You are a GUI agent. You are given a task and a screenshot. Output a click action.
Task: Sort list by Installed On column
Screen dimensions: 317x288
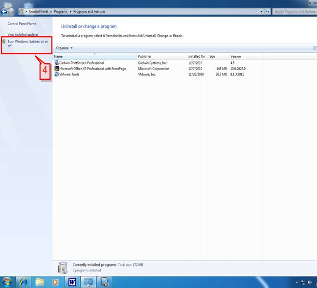[x=197, y=56]
